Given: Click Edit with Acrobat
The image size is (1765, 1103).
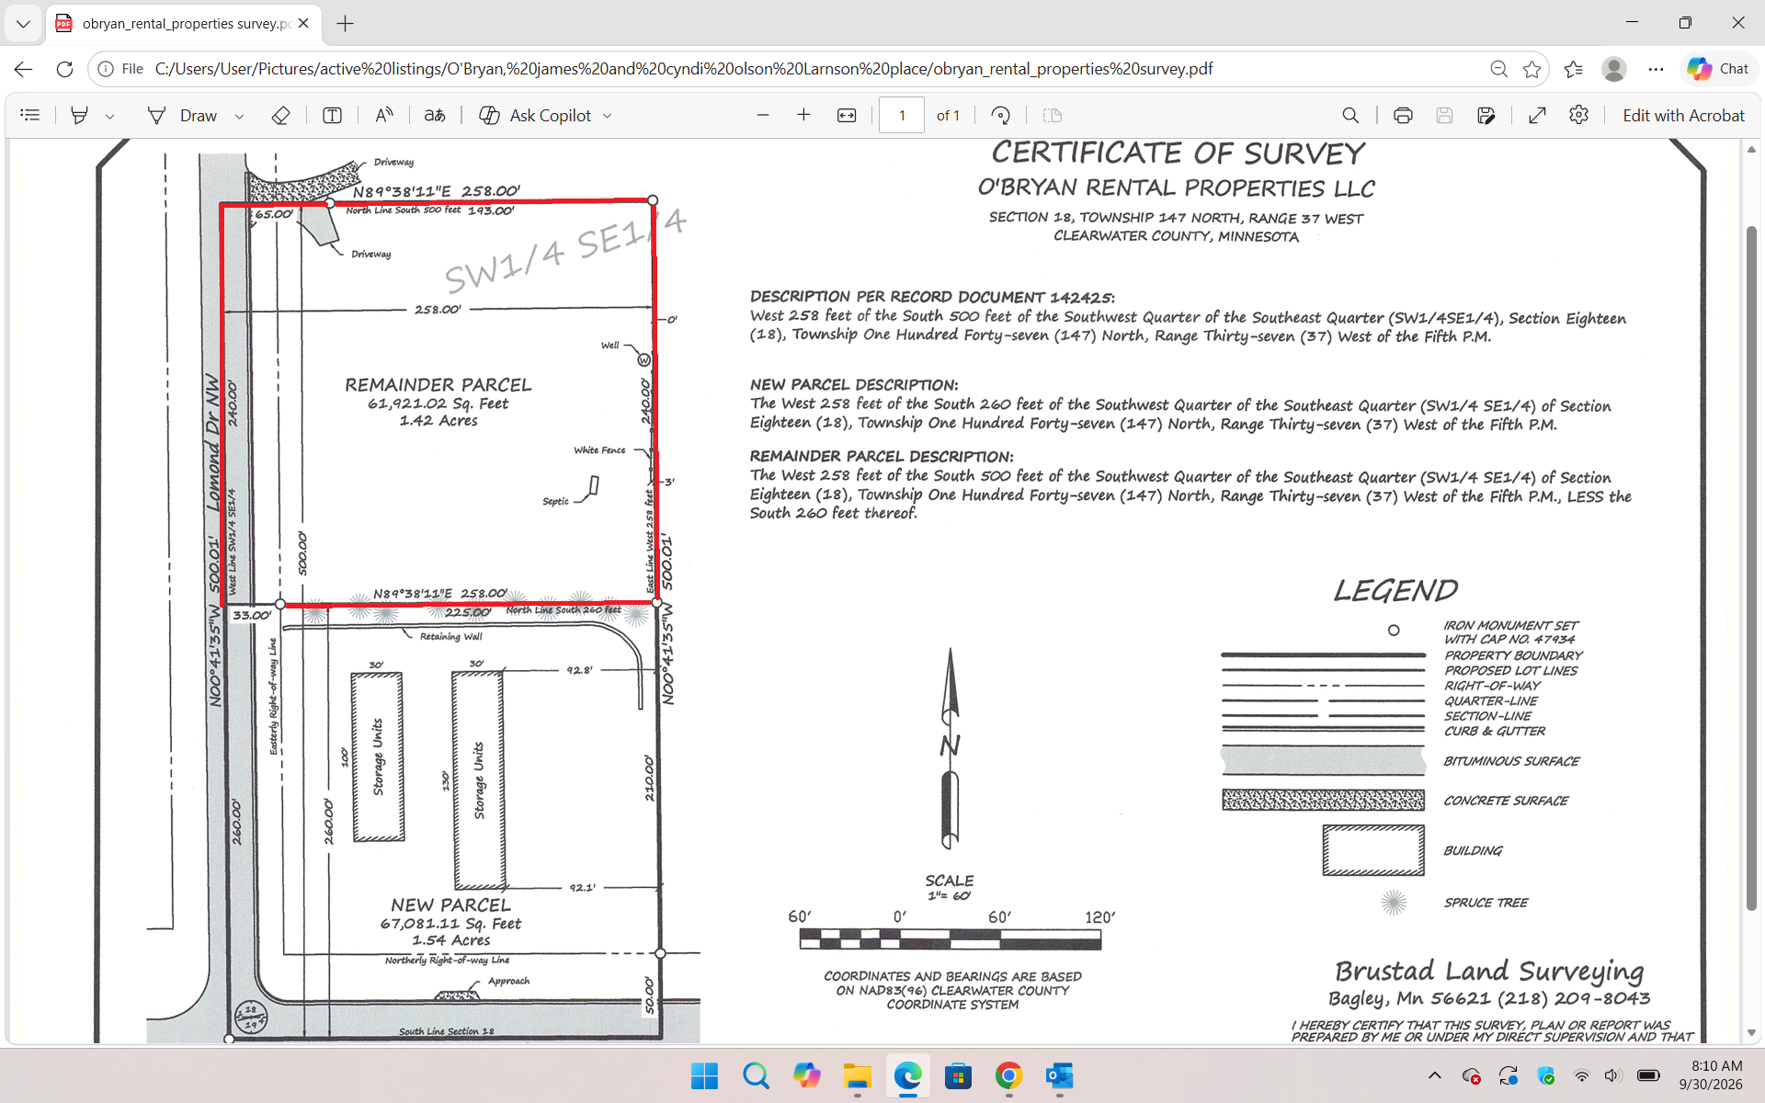Looking at the screenshot, I should (1683, 115).
